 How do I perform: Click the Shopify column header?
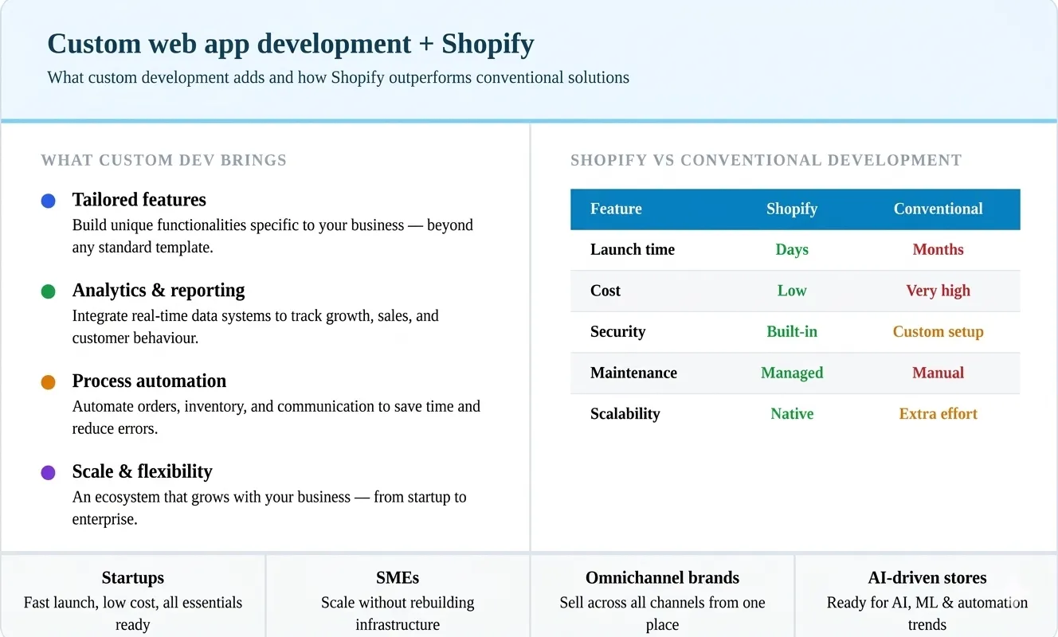[x=791, y=209]
